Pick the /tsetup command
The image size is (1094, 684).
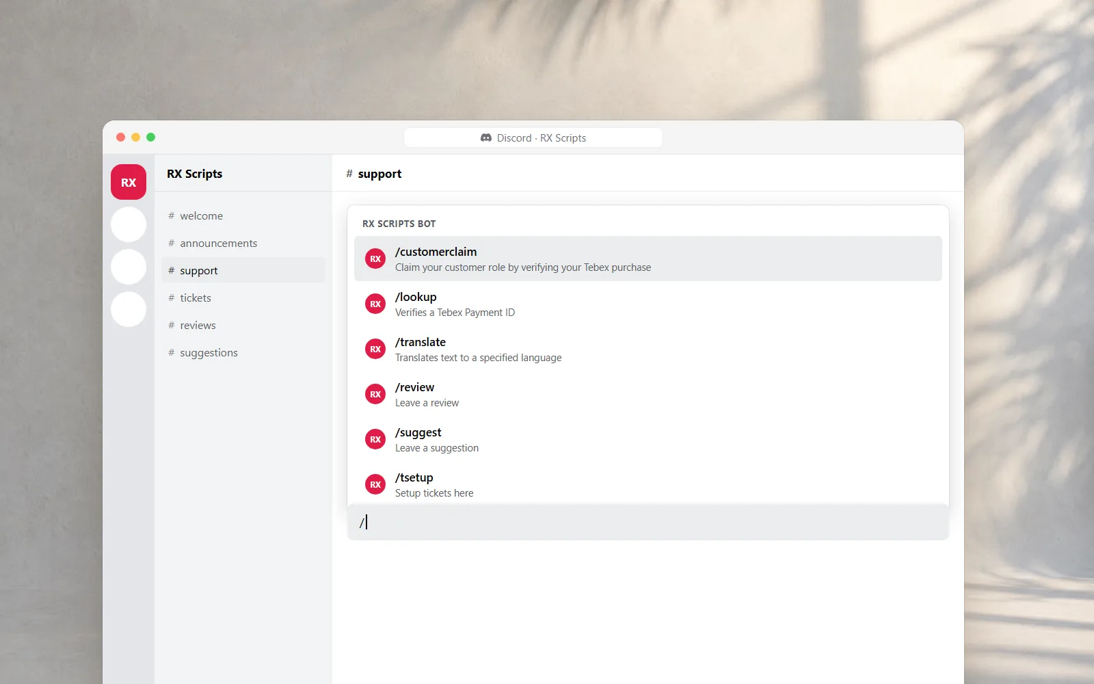(x=648, y=484)
